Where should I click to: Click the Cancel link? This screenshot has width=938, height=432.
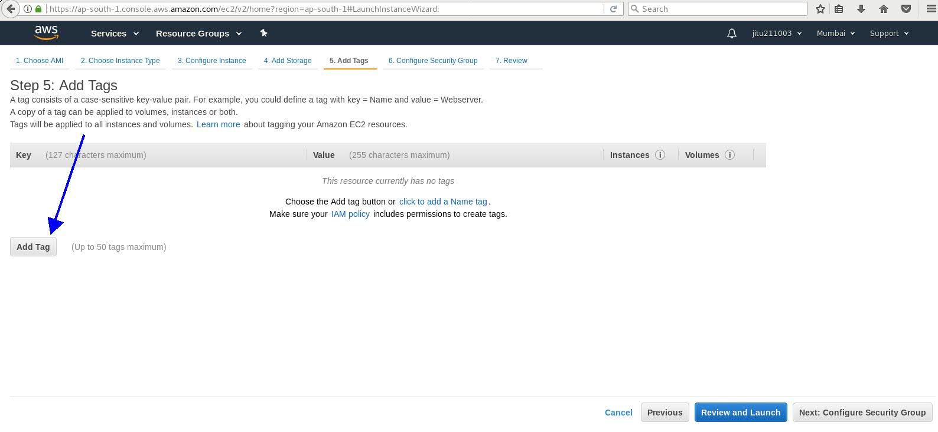618,413
